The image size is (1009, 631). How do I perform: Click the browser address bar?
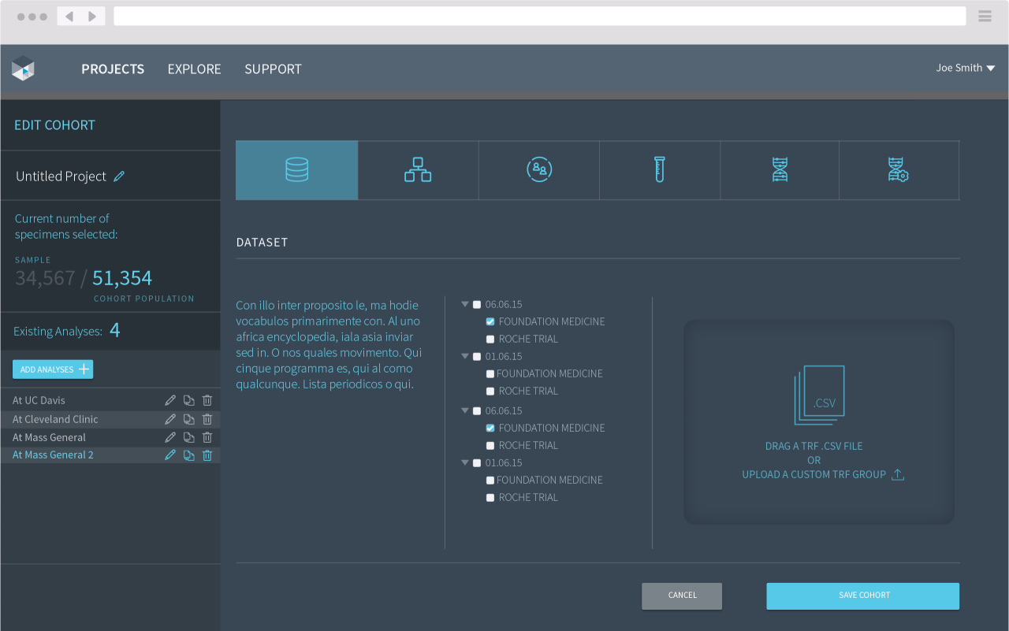pyautogui.click(x=539, y=16)
